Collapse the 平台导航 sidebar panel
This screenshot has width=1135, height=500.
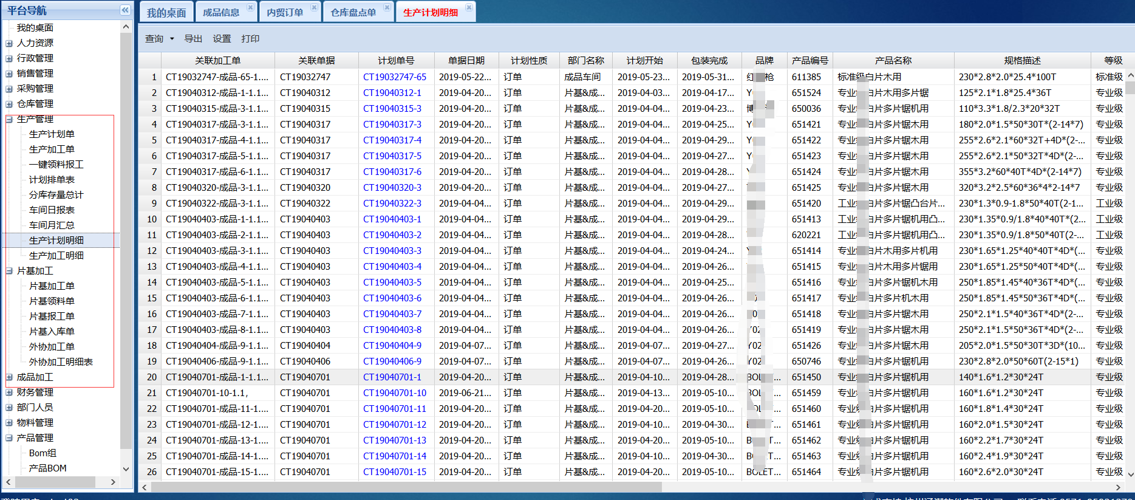[x=124, y=10]
